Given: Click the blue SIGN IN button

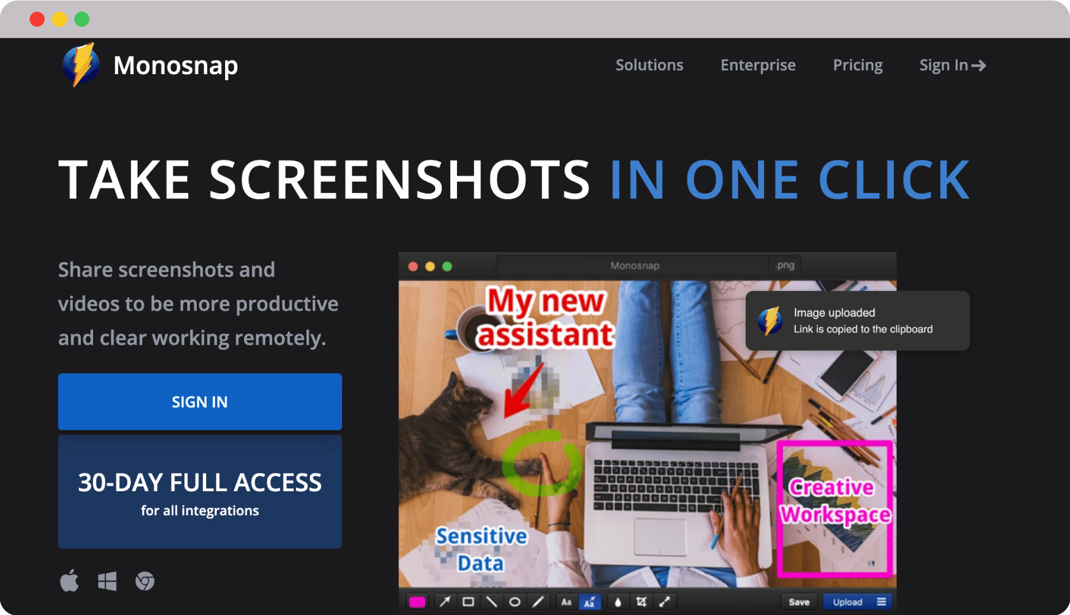Looking at the screenshot, I should coord(200,401).
